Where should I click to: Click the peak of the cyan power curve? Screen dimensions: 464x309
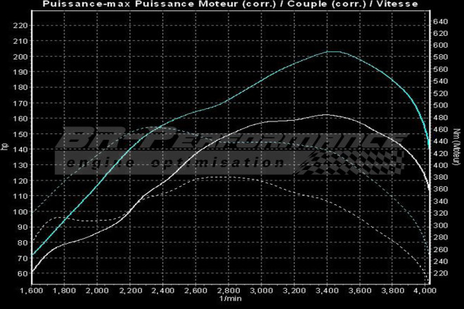pos(332,51)
